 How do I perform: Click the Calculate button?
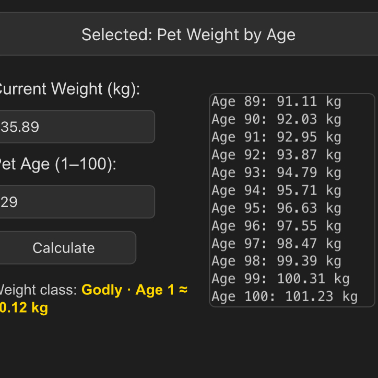coord(67,248)
